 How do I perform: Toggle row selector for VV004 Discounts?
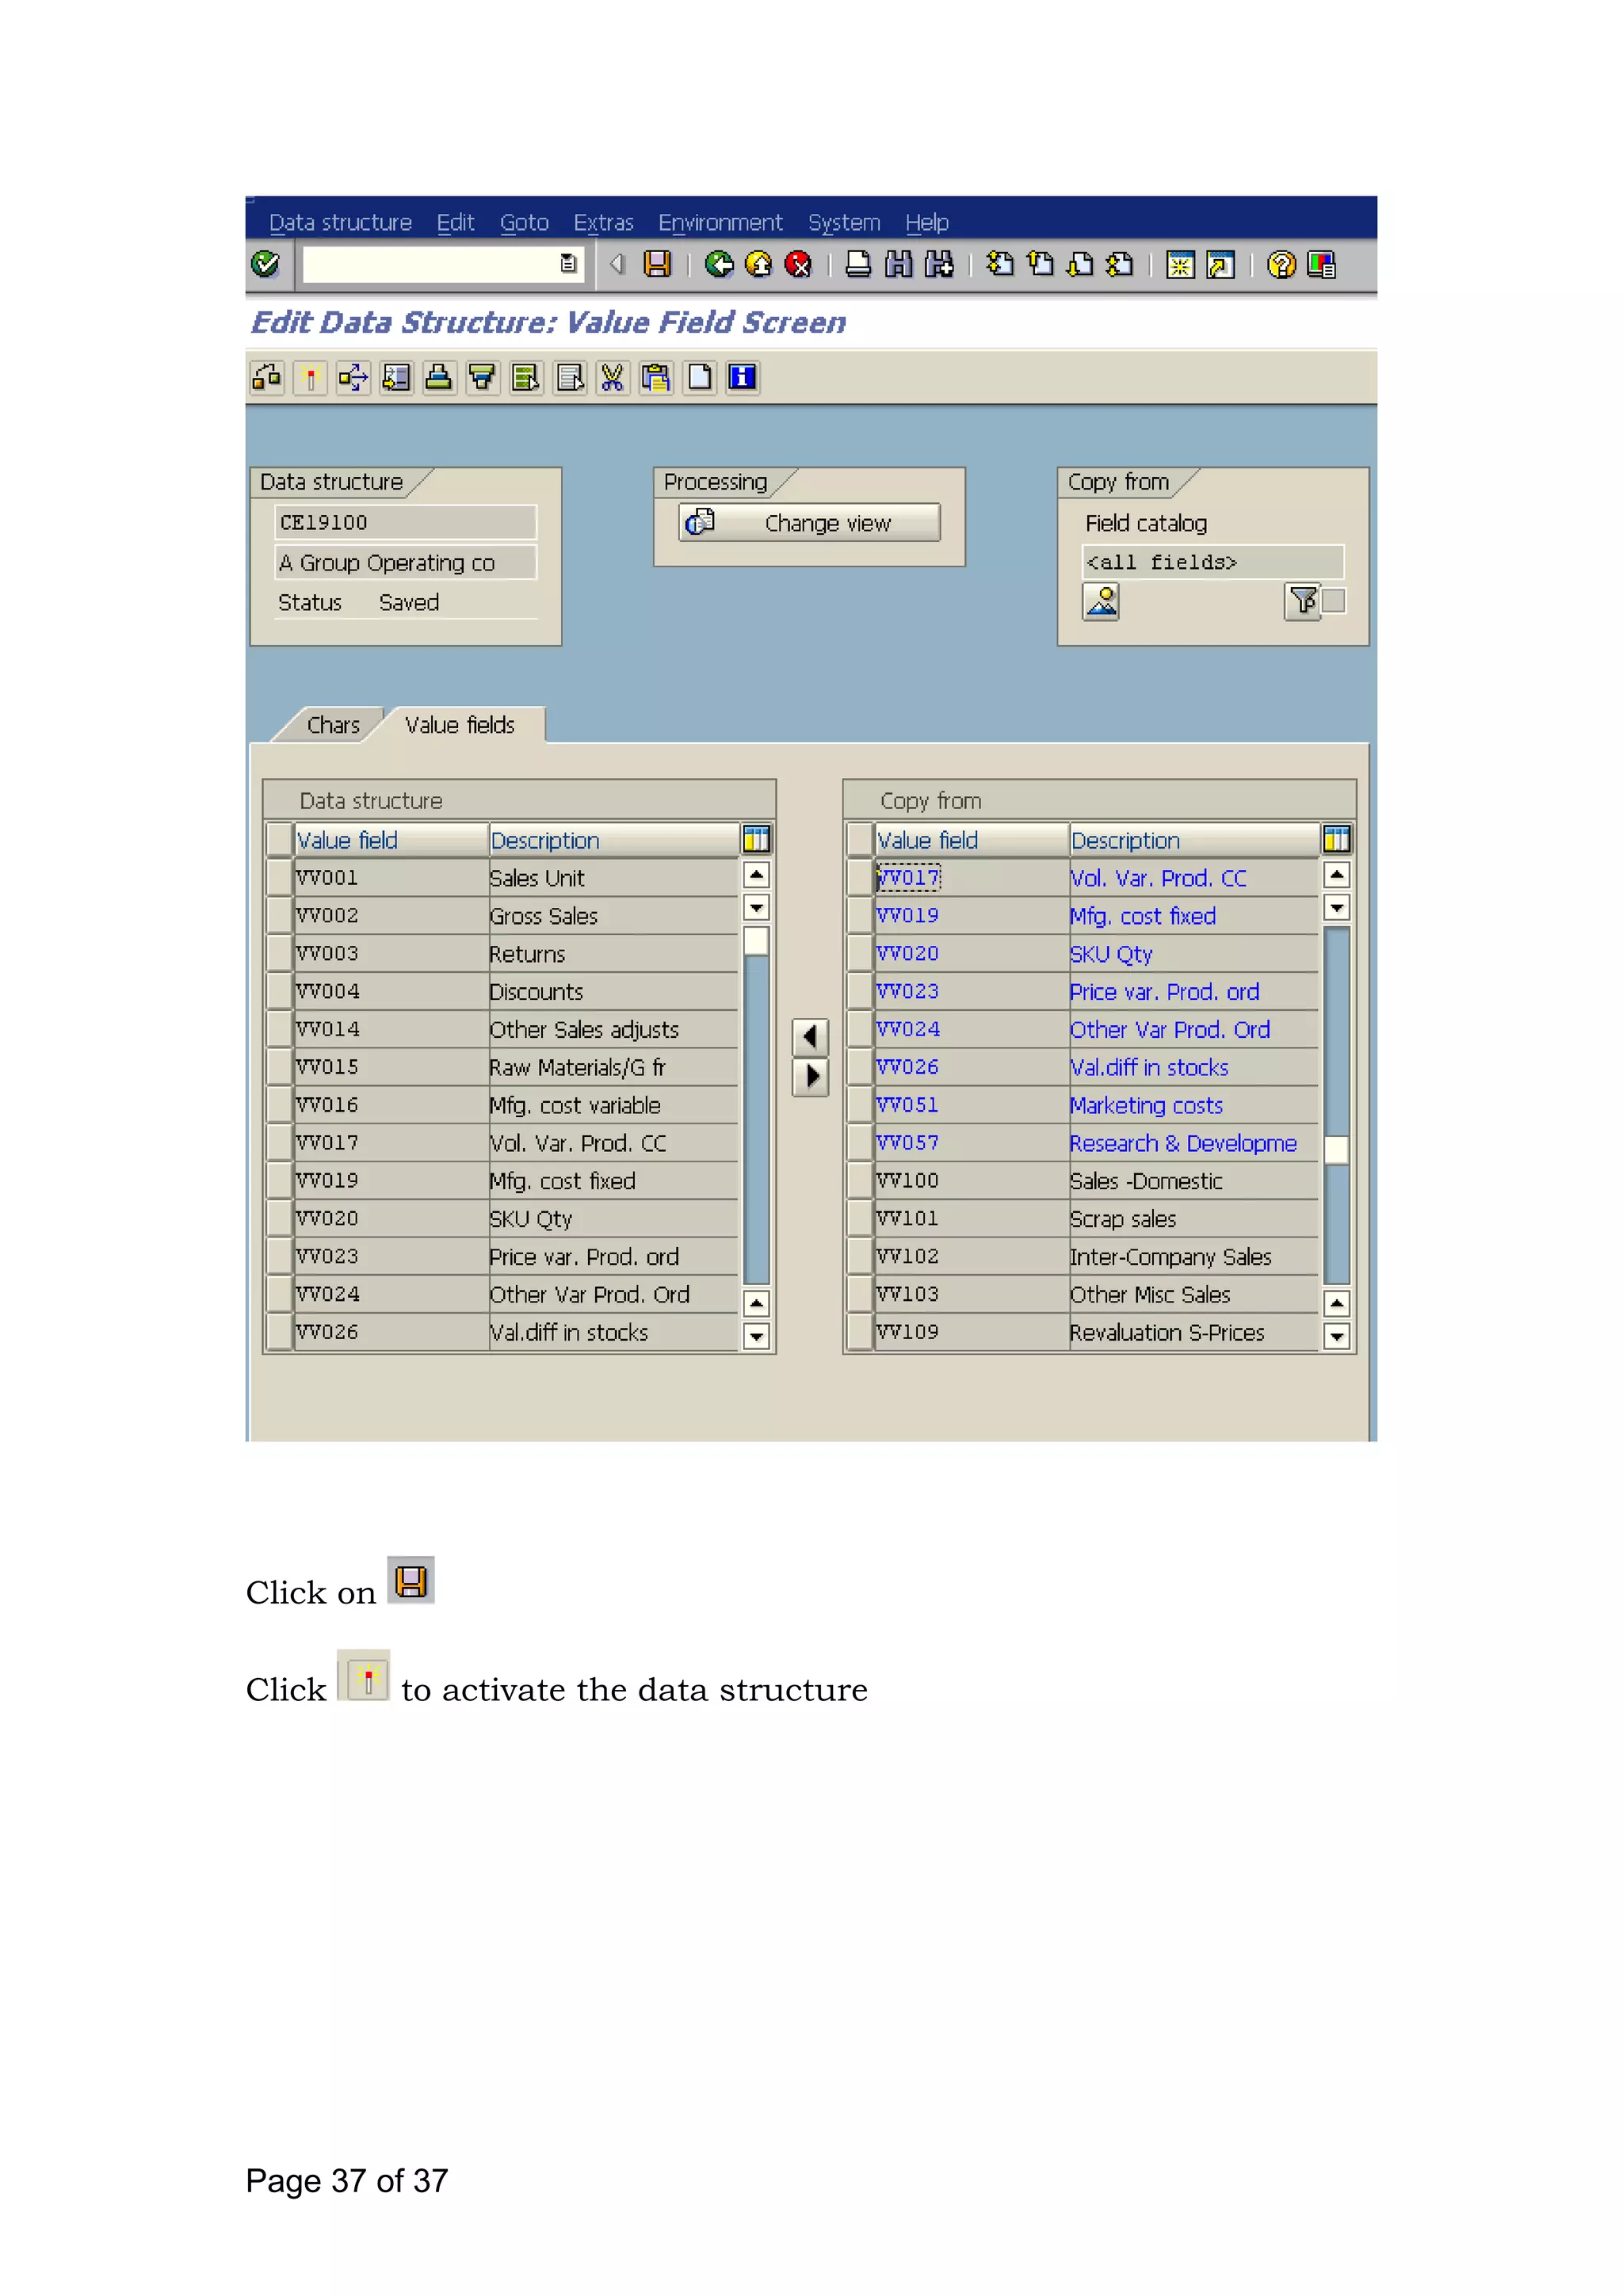[x=279, y=991]
